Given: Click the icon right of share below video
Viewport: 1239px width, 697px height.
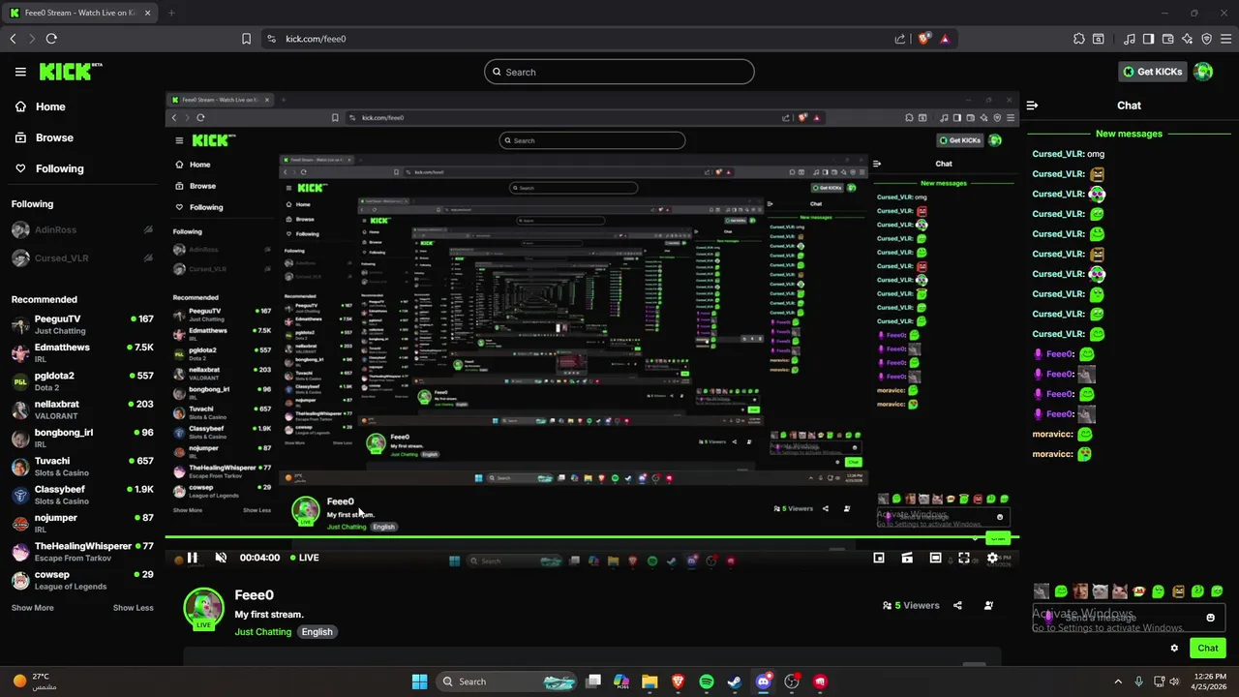Looking at the screenshot, I should click(x=988, y=605).
